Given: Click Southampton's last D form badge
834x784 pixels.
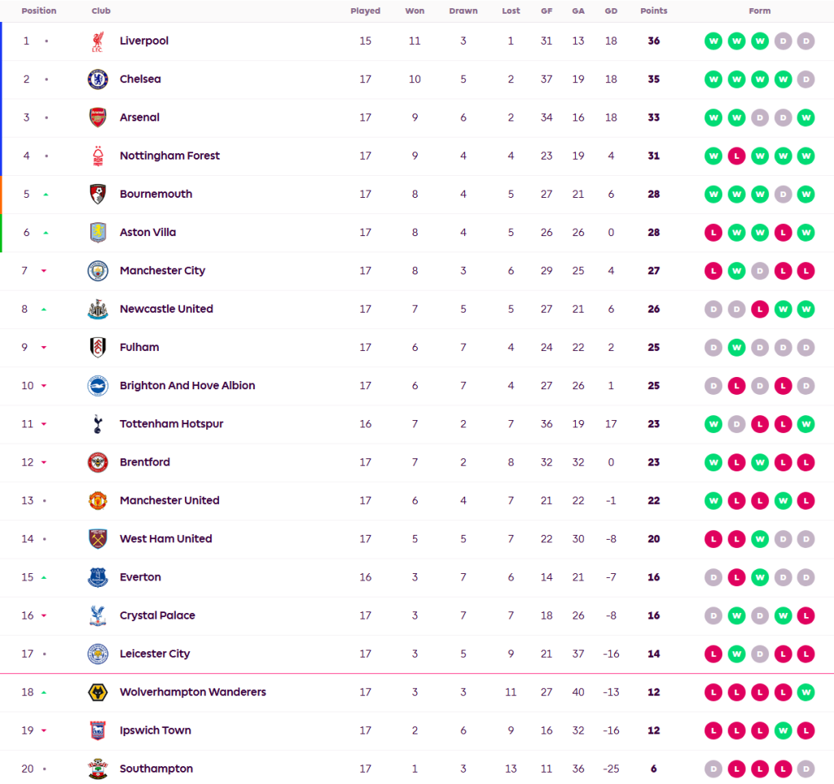Looking at the screenshot, I should pos(805,769).
